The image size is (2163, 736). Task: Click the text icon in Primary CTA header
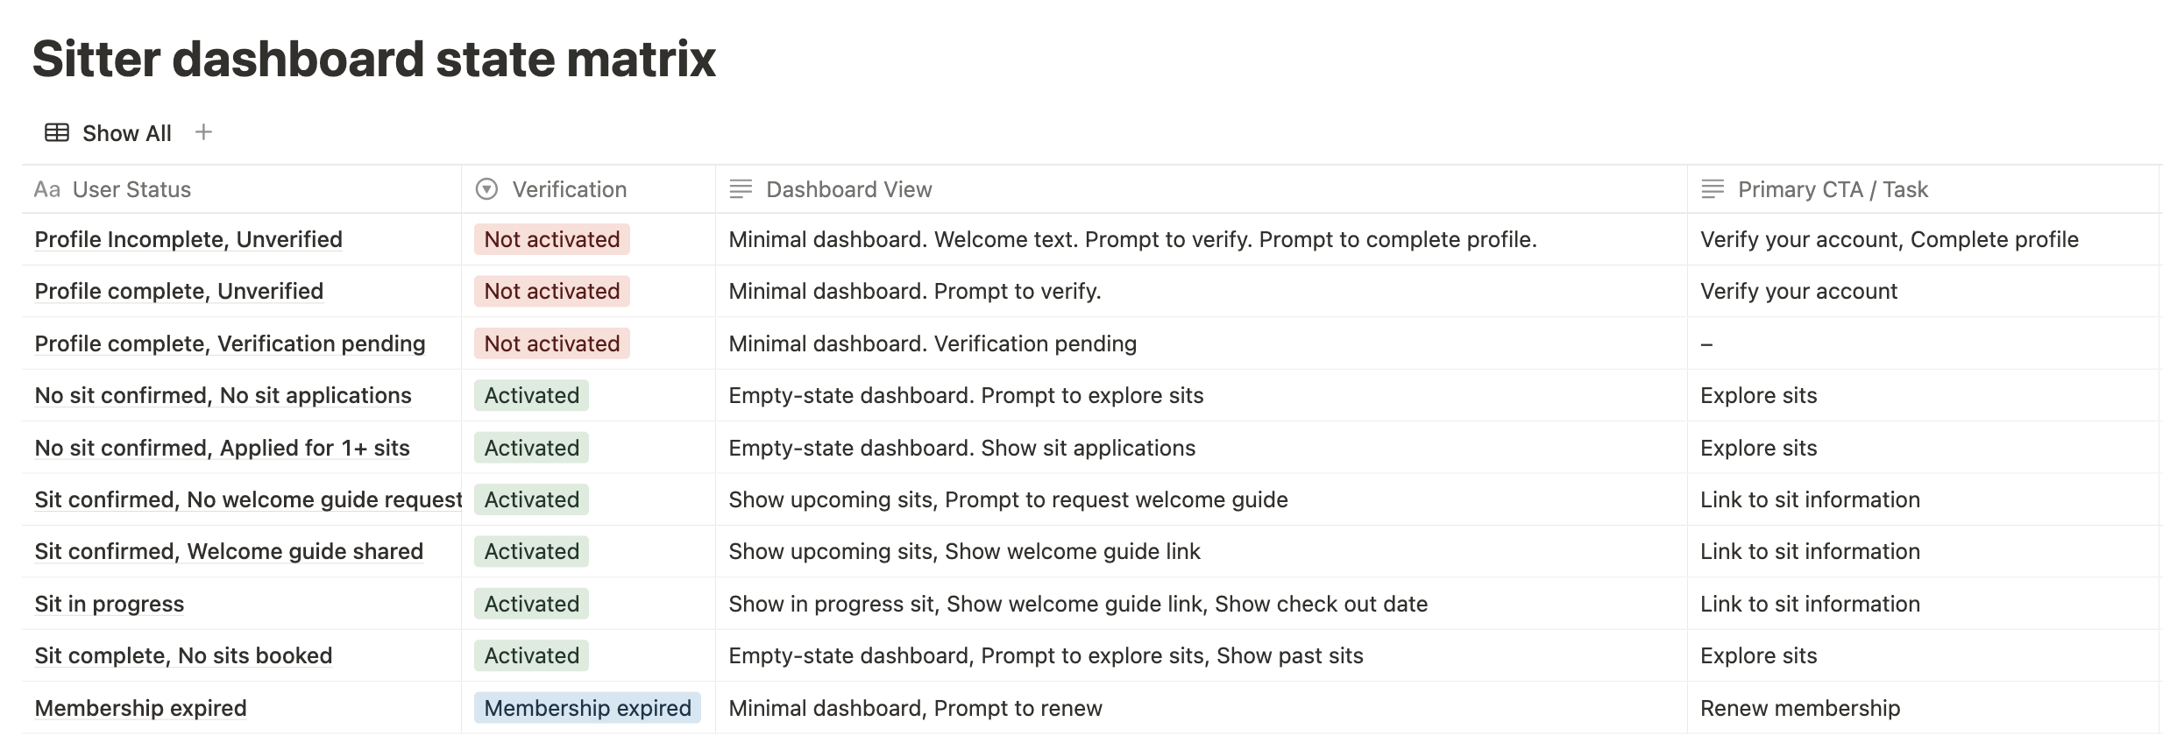[1713, 189]
